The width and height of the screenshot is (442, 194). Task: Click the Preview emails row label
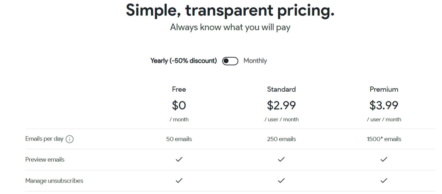tap(45, 160)
